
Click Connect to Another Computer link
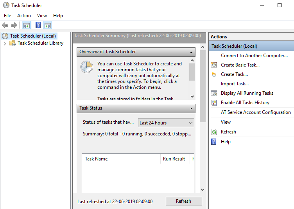(254, 56)
